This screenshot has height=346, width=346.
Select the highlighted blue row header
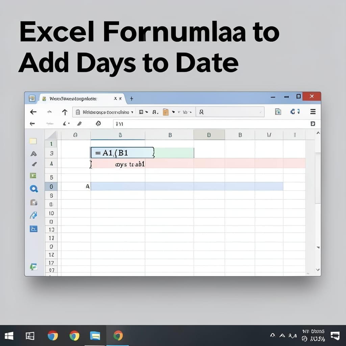click(51, 187)
